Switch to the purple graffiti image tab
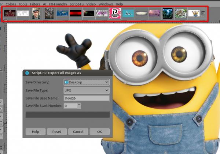 pos(102,13)
